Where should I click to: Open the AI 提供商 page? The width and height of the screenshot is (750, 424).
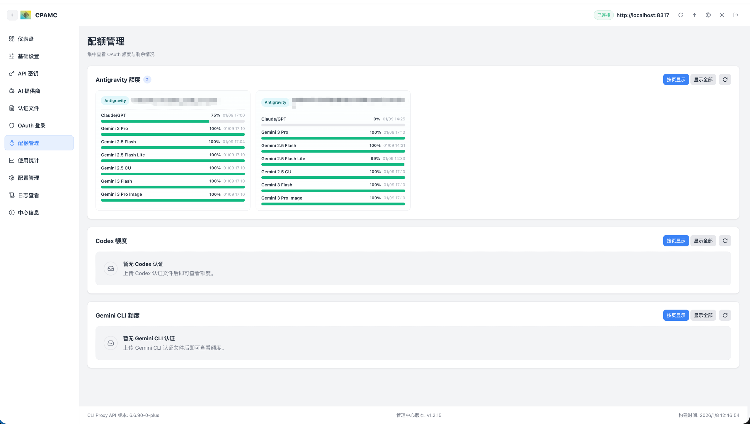pyautogui.click(x=29, y=91)
